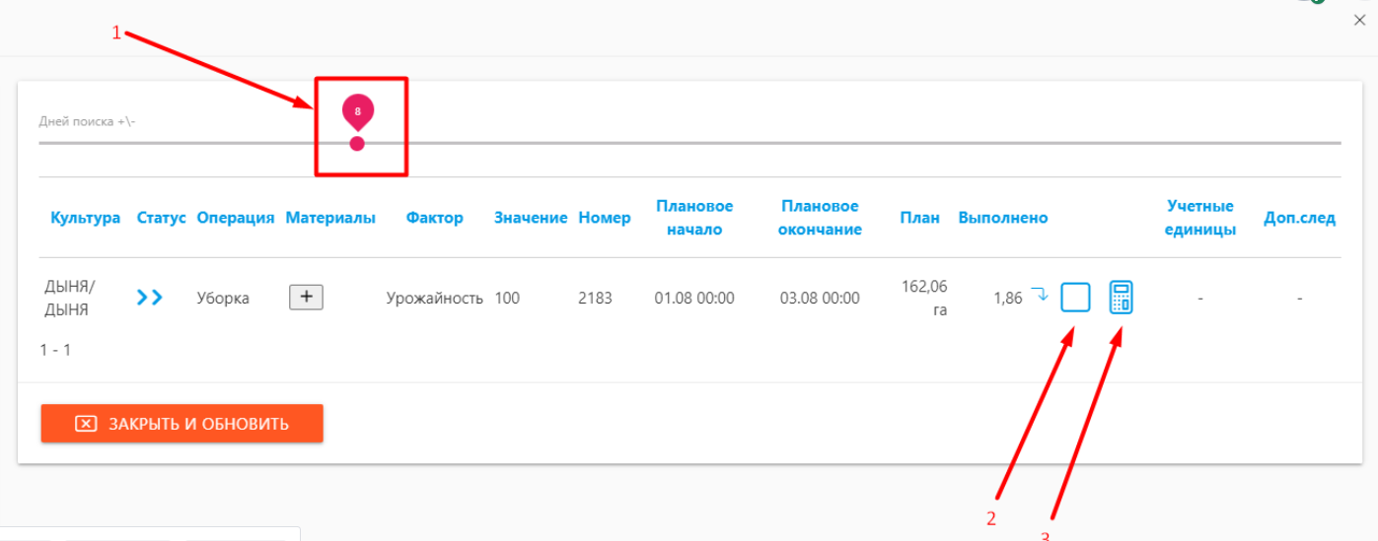Click the Дней поиска +\- label
This screenshot has width=1378, height=541.
87,121
